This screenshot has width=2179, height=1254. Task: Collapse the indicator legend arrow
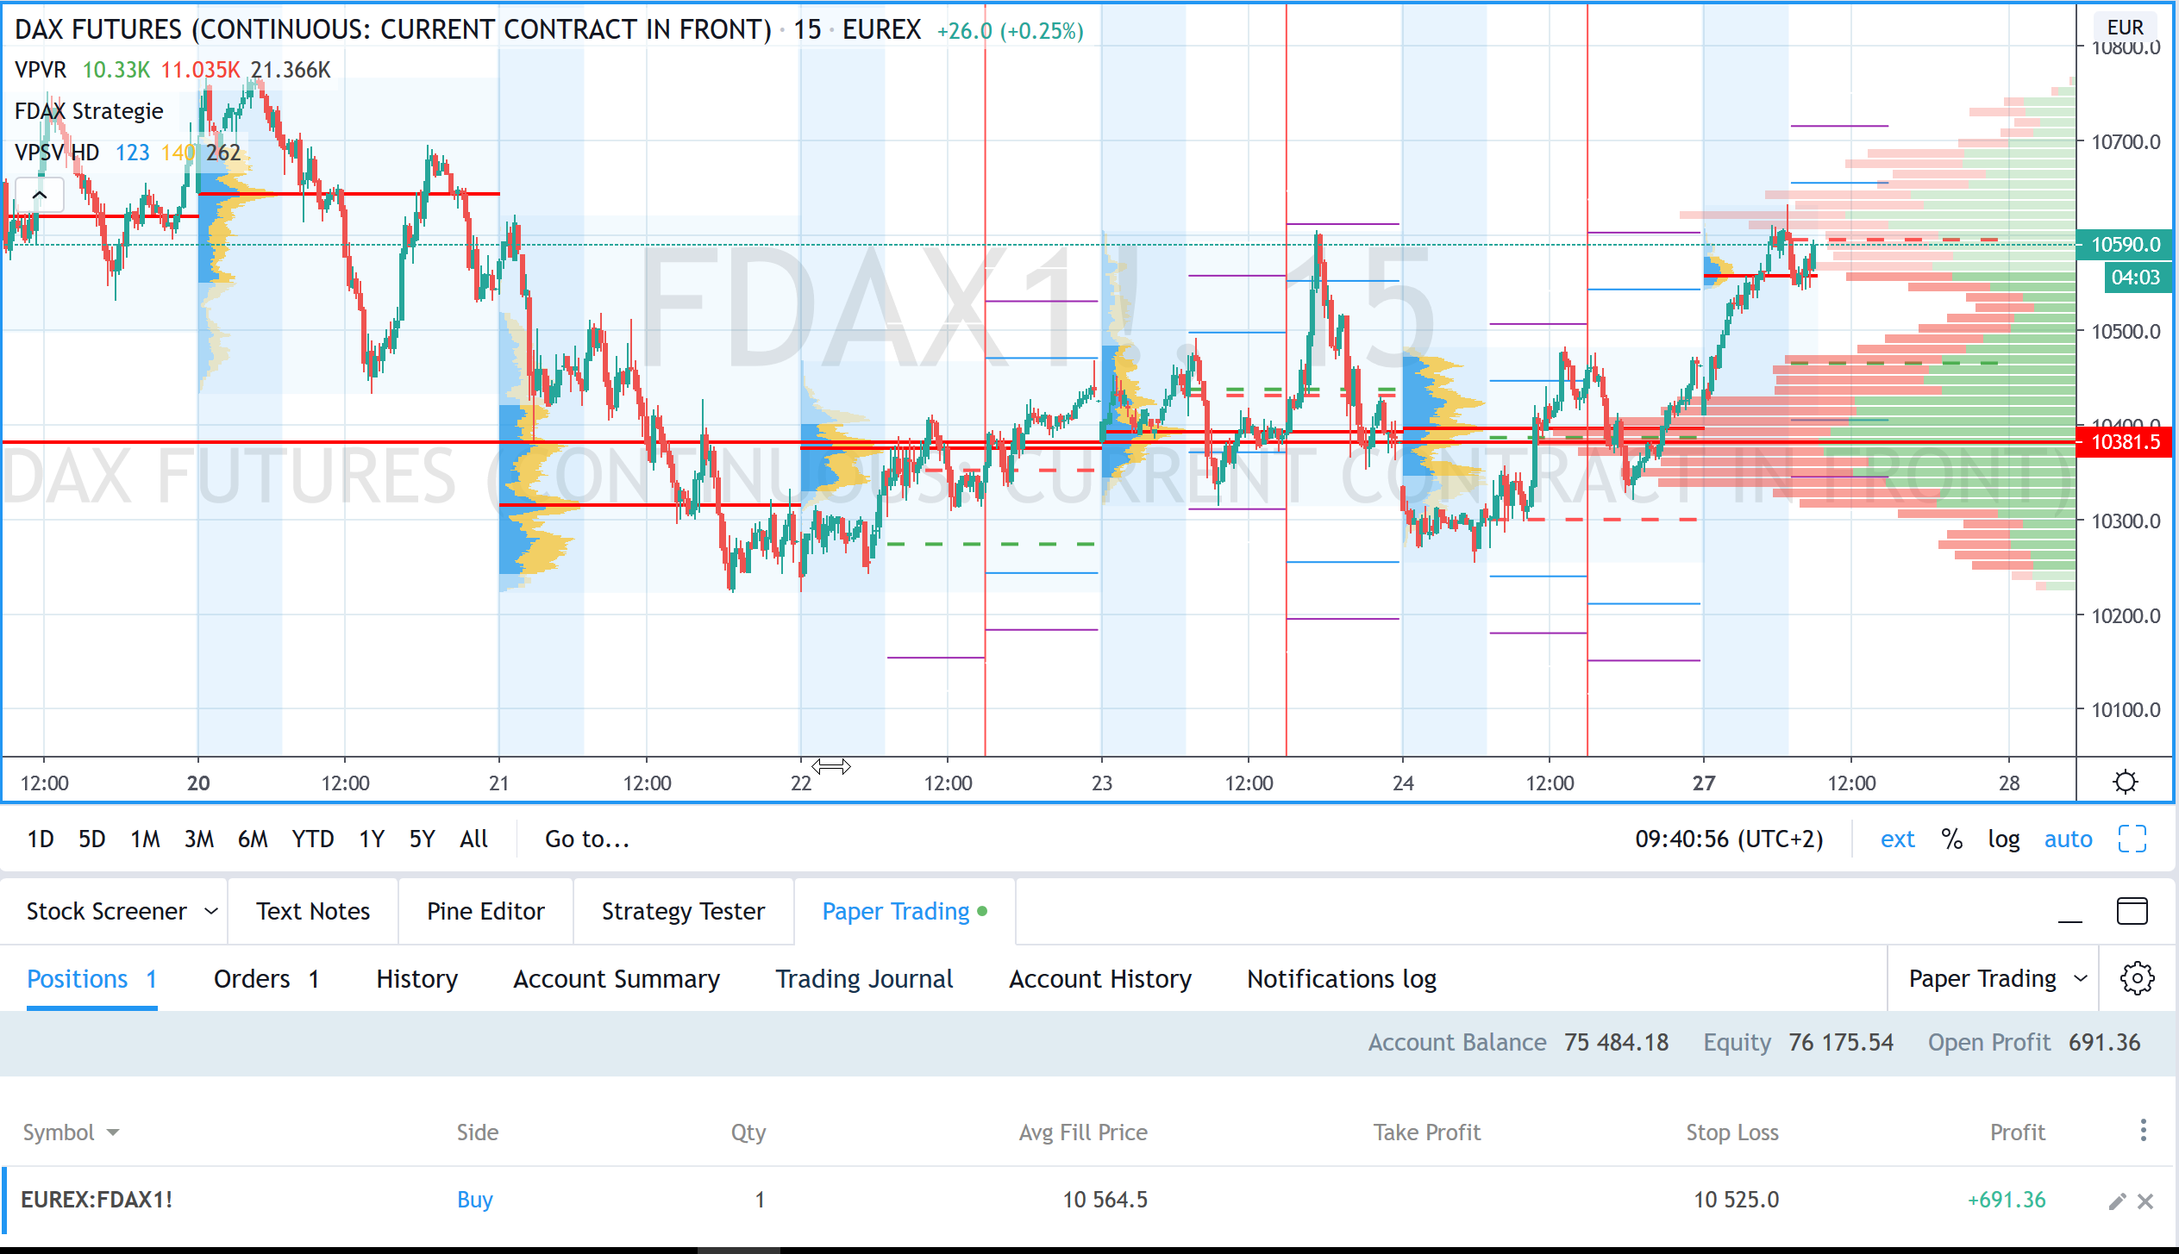coord(40,196)
